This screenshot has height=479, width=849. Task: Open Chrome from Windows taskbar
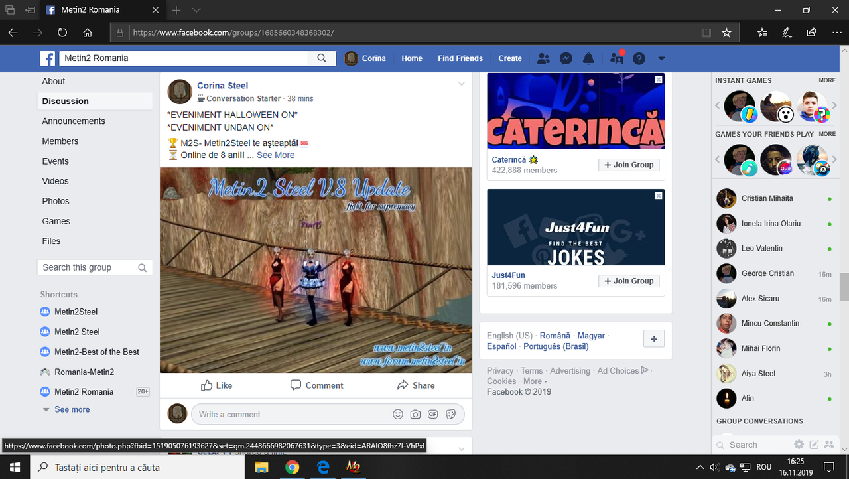[x=293, y=467]
